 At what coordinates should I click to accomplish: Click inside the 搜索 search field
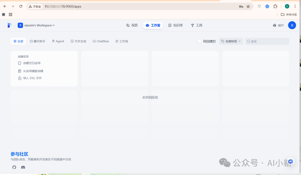(x=267, y=41)
